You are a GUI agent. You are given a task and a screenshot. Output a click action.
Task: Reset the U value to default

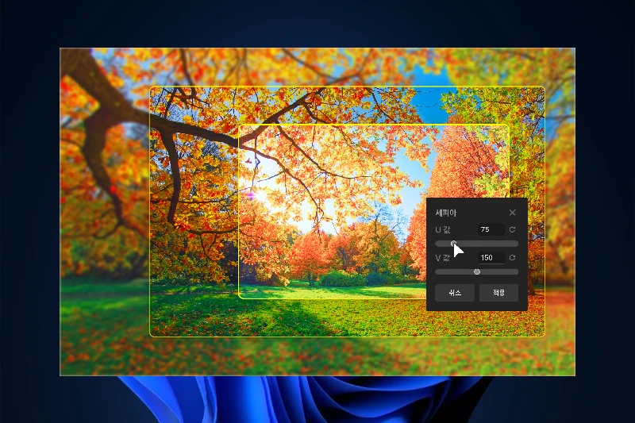512,229
